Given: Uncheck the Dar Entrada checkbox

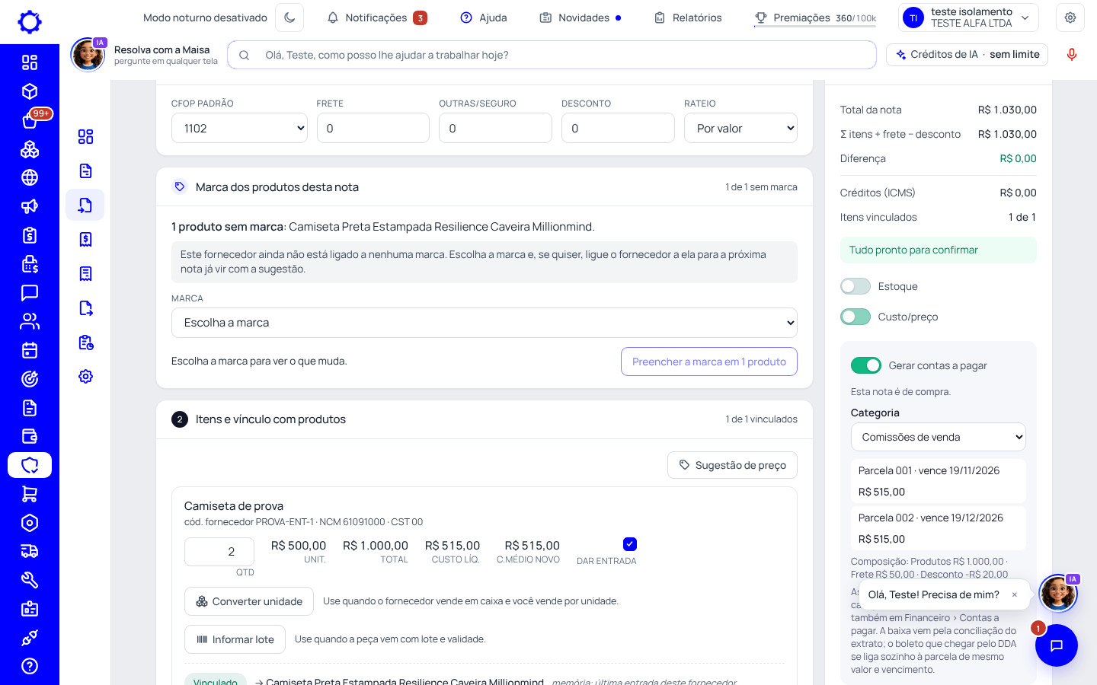Looking at the screenshot, I should point(630,543).
